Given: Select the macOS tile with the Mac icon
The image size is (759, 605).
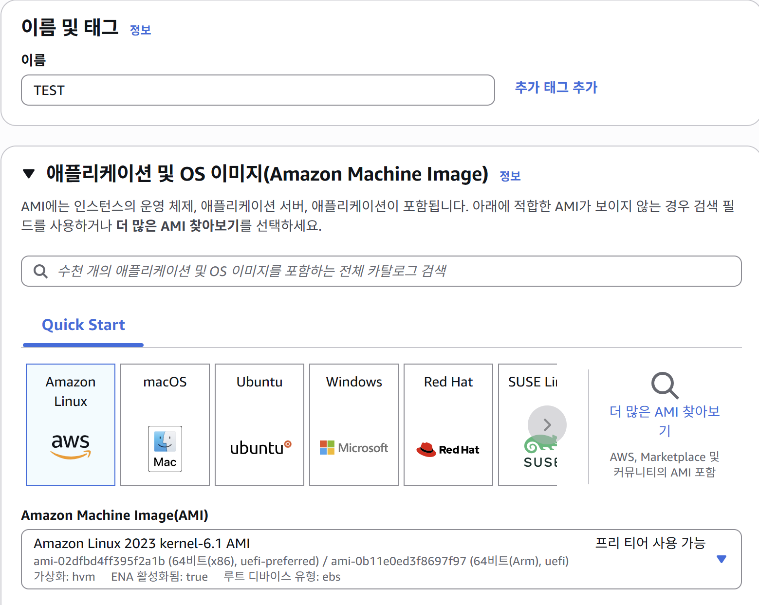Looking at the screenshot, I should point(165,449).
